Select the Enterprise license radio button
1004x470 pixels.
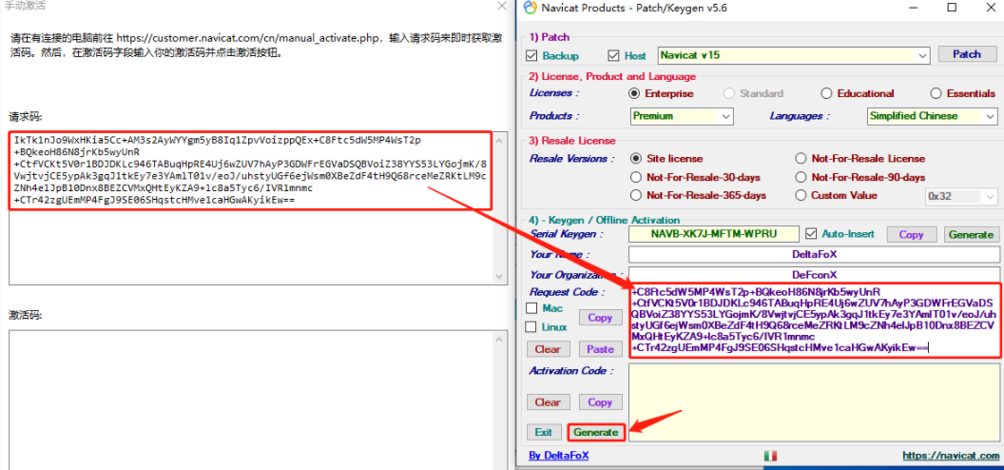click(634, 93)
